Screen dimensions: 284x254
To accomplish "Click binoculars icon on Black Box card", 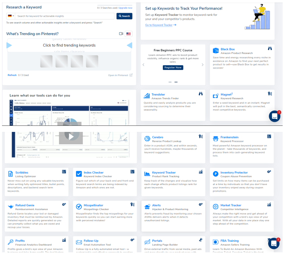I will coord(270,48).
